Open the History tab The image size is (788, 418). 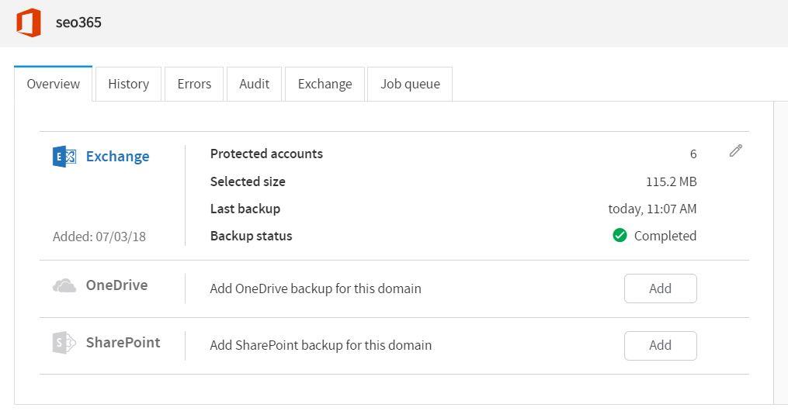point(129,84)
